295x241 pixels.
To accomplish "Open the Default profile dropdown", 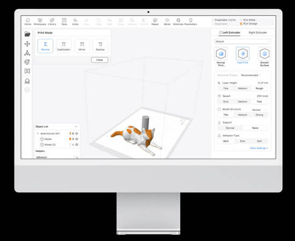I will click(x=242, y=42).
